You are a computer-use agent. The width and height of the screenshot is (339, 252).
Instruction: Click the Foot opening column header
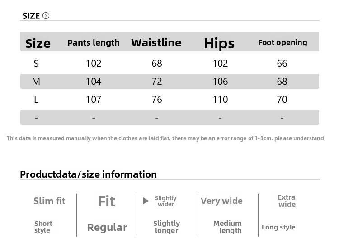coord(282,42)
